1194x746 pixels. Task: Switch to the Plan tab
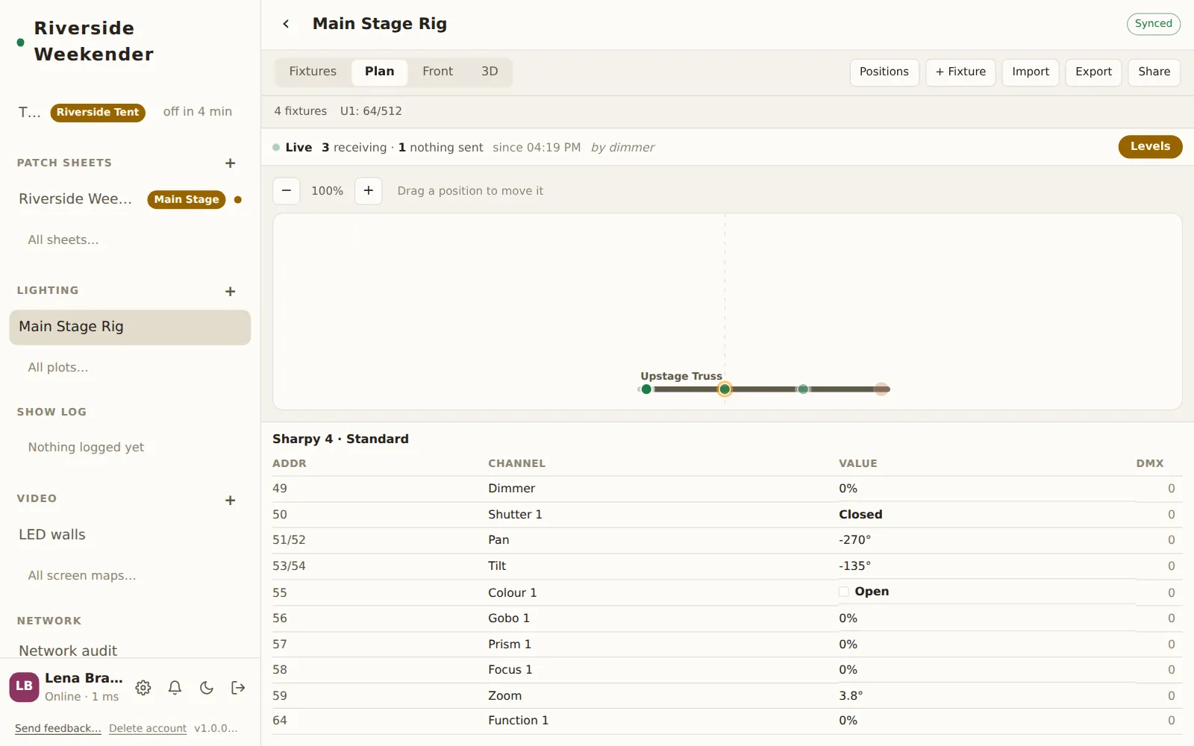click(x=379, y=72)
